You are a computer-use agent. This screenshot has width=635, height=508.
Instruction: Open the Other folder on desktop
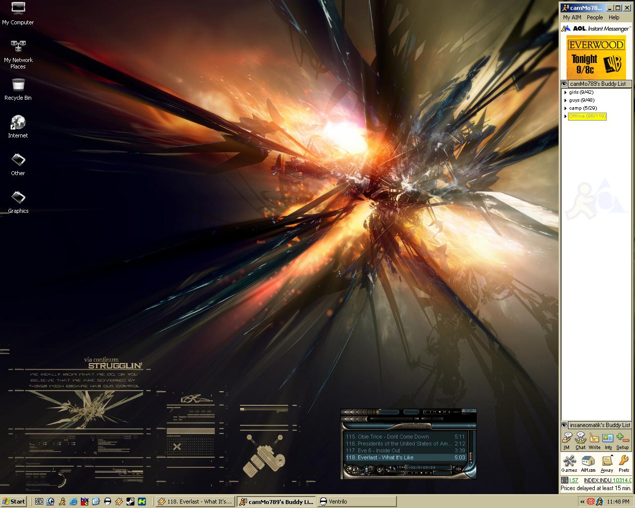(18, 165)
